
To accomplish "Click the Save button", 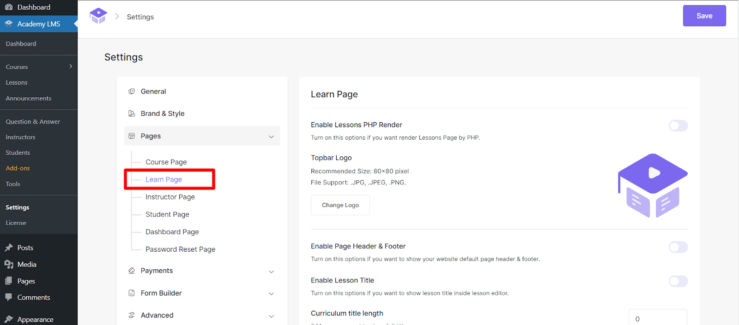I will (704, 16).
